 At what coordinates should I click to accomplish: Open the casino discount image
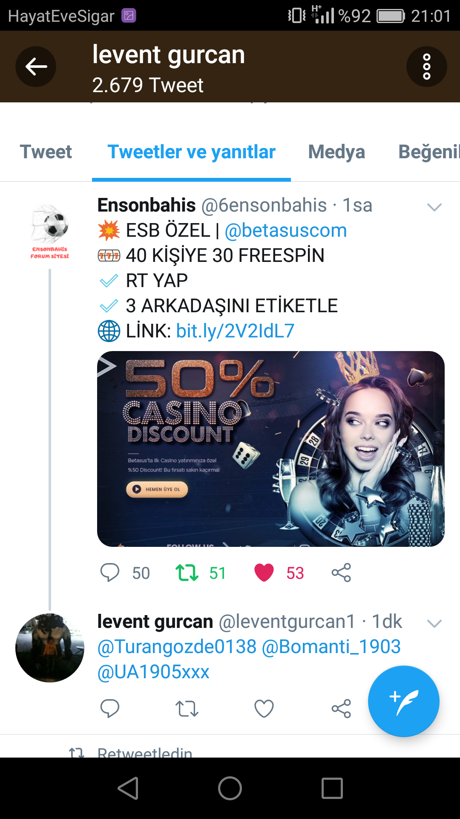271,449
